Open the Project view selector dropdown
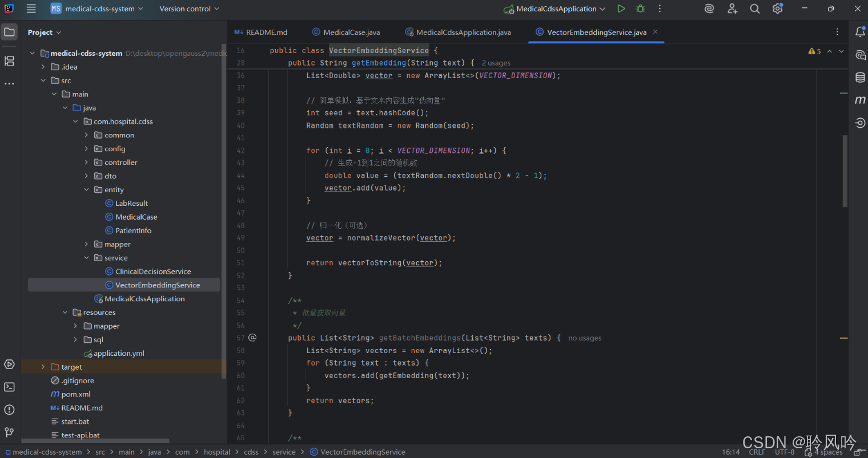Screen dimensions: 868x458 [x=45, y=33]
